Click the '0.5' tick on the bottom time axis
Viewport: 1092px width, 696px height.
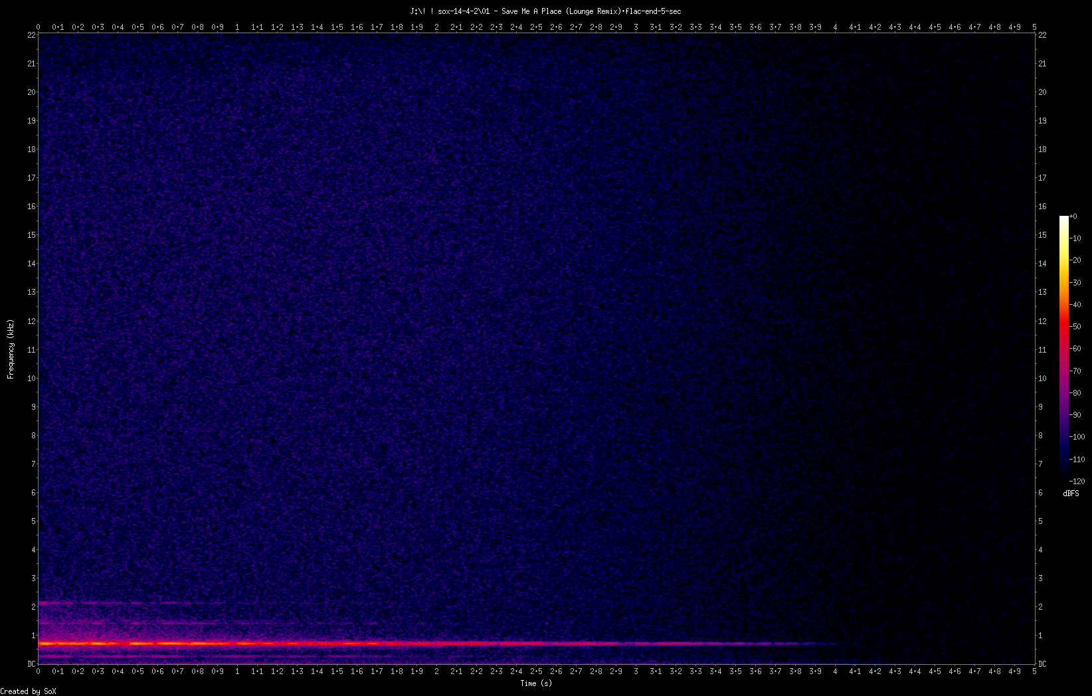point(138,671)
